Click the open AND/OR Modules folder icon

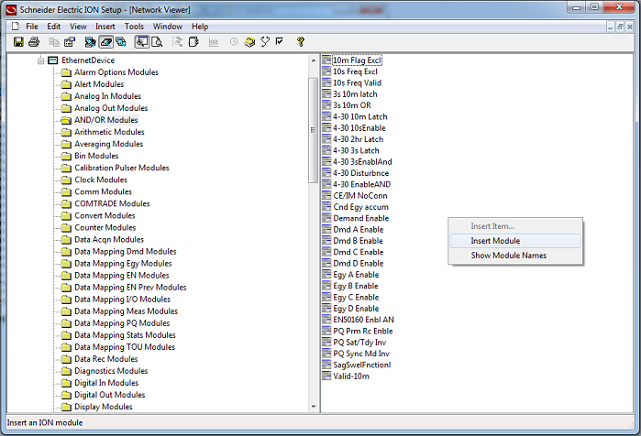click(x=66, y=120)
